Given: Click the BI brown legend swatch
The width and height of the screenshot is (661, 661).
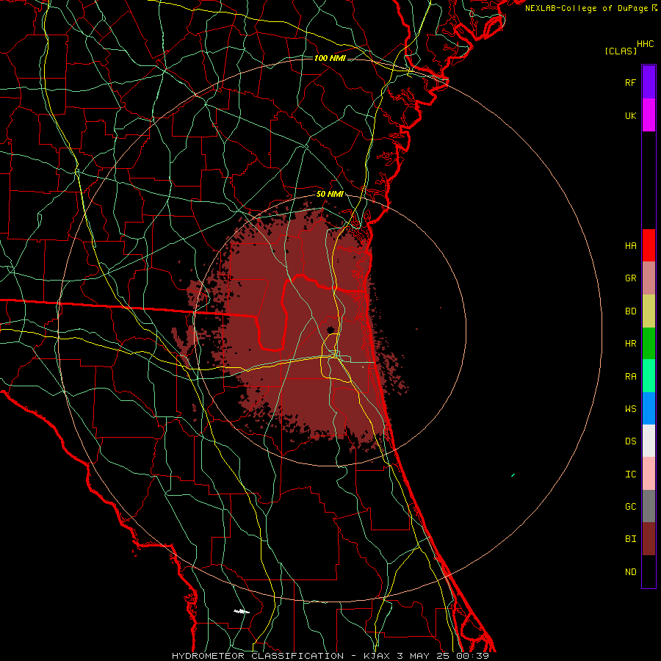Looking at the screenshot, I should (x=649, y=539).
